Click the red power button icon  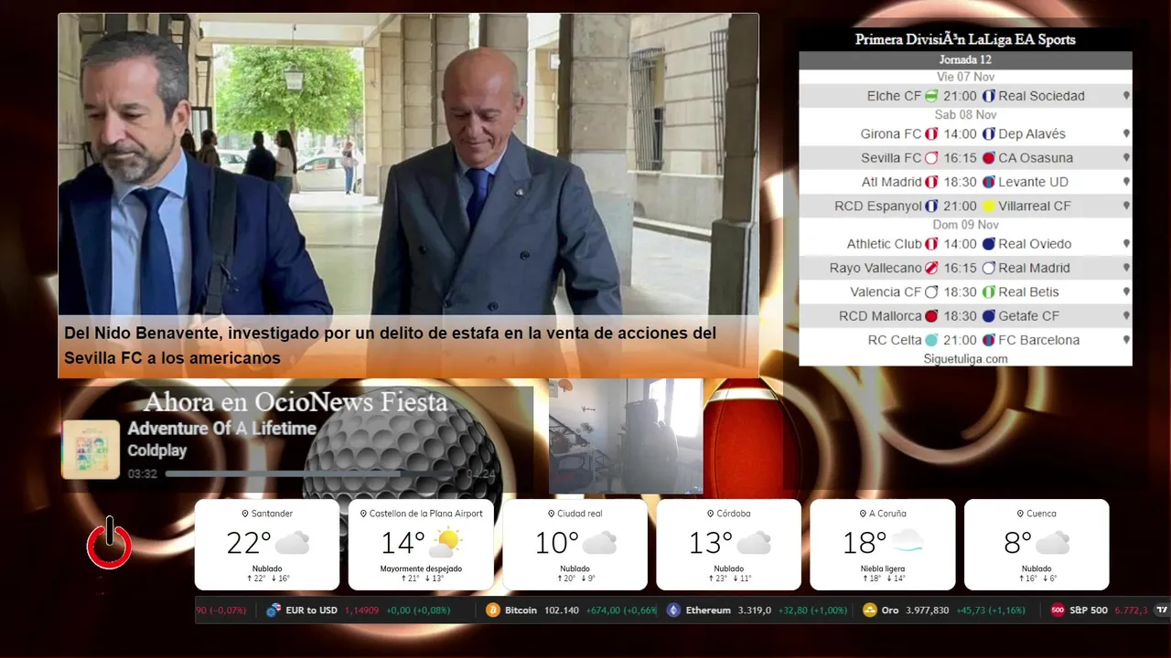(109, 543)
